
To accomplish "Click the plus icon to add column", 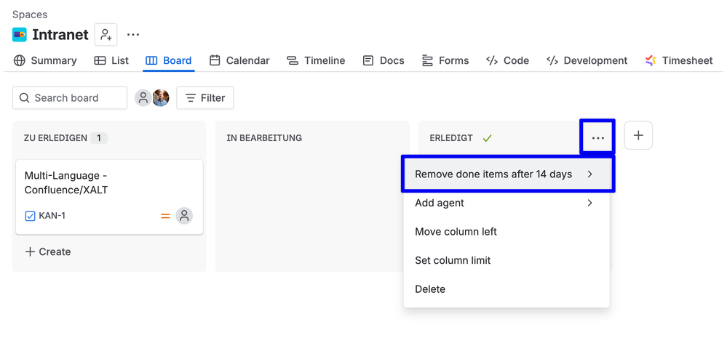I will [638, 135].
